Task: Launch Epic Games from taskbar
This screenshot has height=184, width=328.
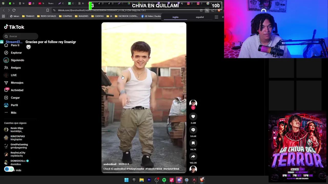Action: click(134, 180)
